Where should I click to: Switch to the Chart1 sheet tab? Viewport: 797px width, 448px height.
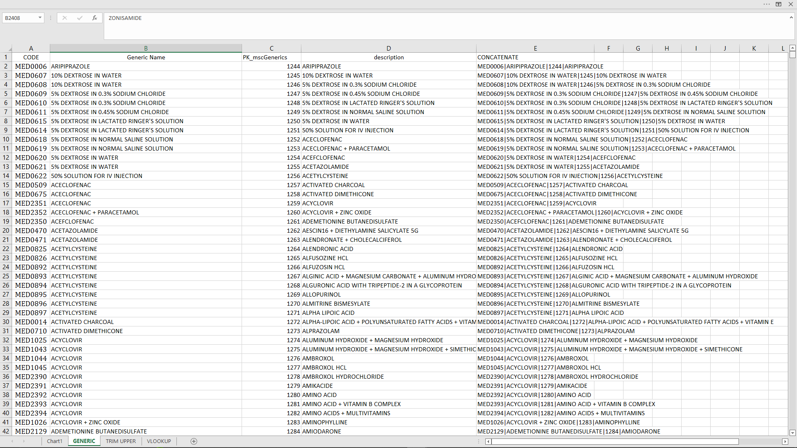tap(54, 441)
